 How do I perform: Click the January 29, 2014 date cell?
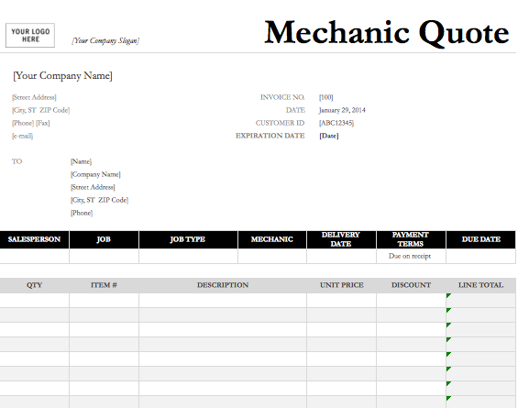click(342, 110)
